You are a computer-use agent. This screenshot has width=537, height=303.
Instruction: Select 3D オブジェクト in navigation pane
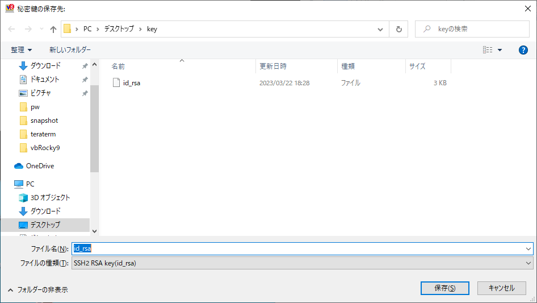pos(50,197)
